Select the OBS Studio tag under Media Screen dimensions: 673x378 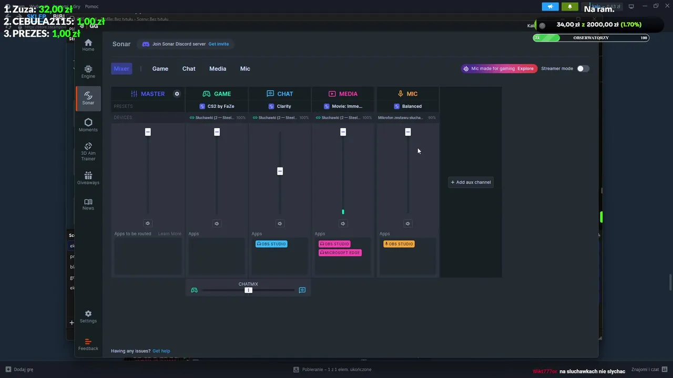pos(334,244)
